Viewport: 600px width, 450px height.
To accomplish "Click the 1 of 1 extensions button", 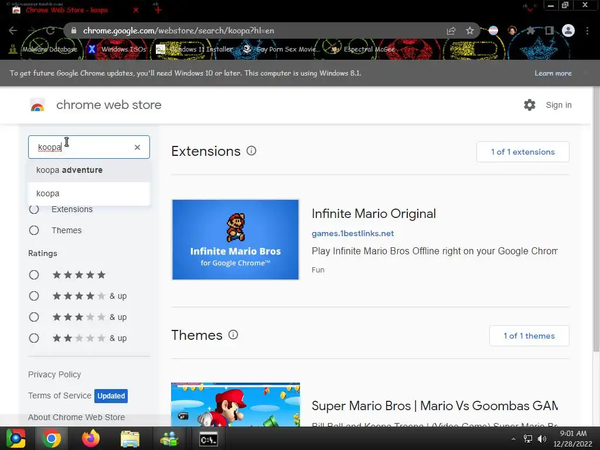I will [523, 152].
